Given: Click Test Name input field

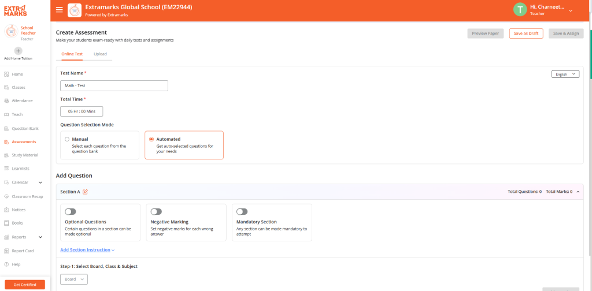Looking at the screenshot, I should point(114,85).
